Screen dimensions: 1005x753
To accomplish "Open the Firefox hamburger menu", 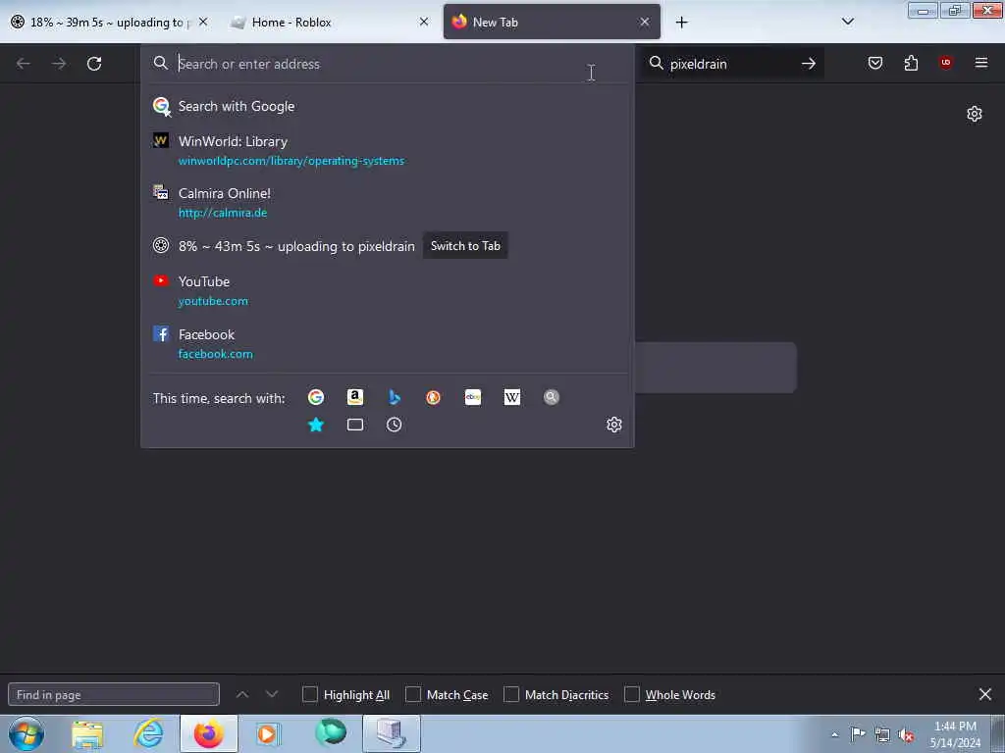I will pos(981,63).
